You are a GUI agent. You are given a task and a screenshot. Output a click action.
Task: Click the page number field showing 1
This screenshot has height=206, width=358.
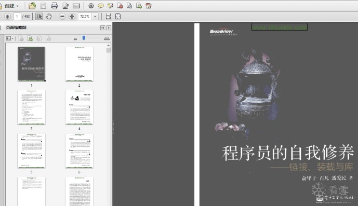click(x=17, y=17)
